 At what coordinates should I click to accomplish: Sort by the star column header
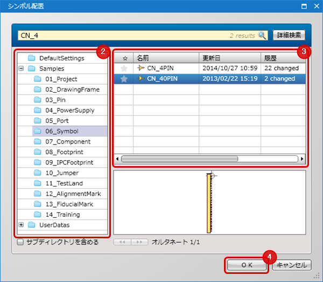[x=124, y=58]
